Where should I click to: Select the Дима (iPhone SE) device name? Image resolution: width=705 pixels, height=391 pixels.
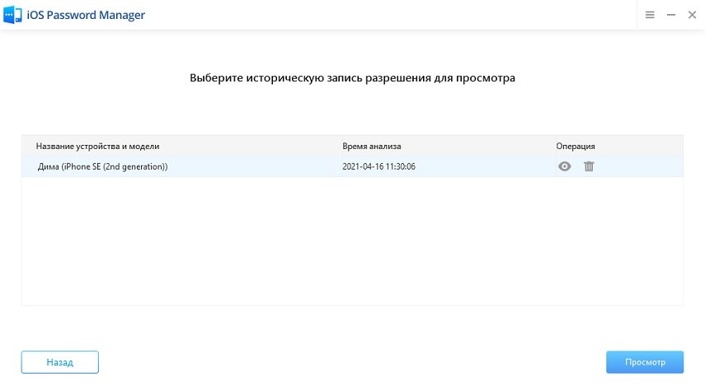(103, 166)
